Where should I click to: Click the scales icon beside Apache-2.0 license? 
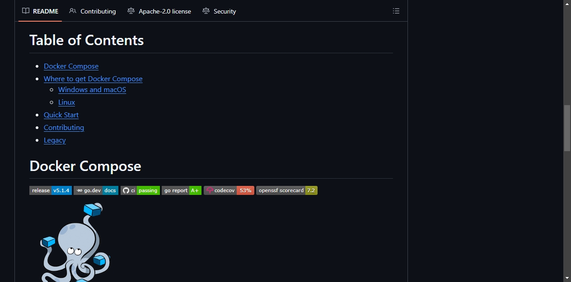click(131, 11)
